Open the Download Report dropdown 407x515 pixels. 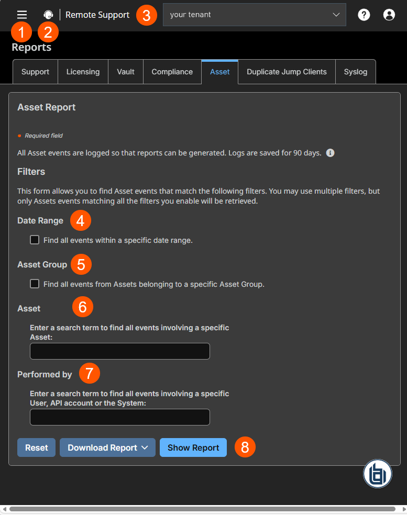click(x=107, y=447)
